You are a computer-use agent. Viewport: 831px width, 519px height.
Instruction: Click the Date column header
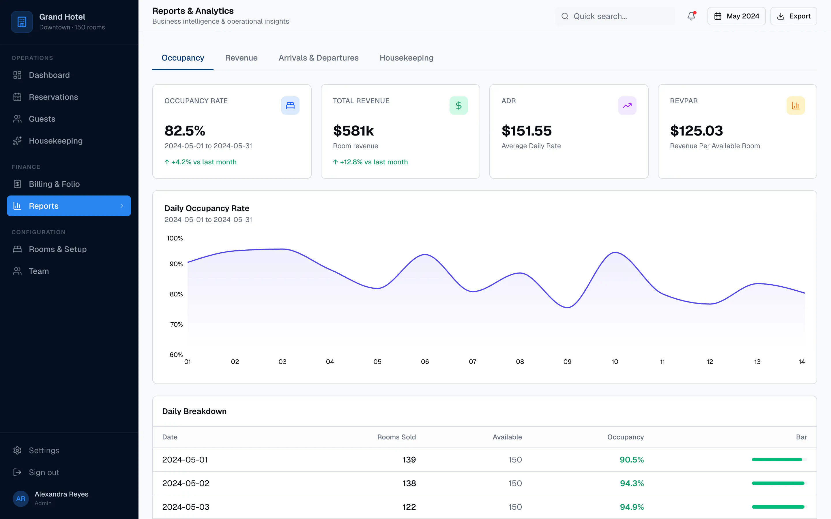tap(170, 437)
